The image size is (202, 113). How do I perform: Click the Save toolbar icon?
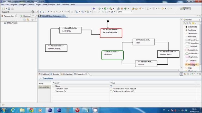[9, 8]
